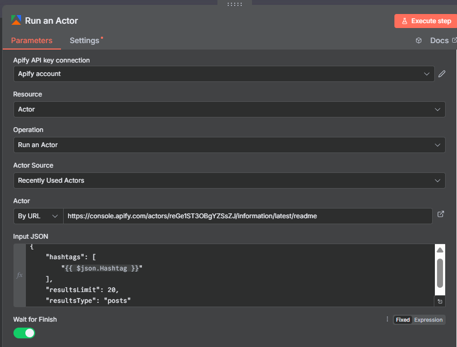Click the Actor Source label
Image resolution: width=457 pixels, height=347 pixels.
coord(33,165)
